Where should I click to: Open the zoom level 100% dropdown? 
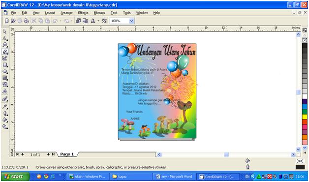(132, 21)
